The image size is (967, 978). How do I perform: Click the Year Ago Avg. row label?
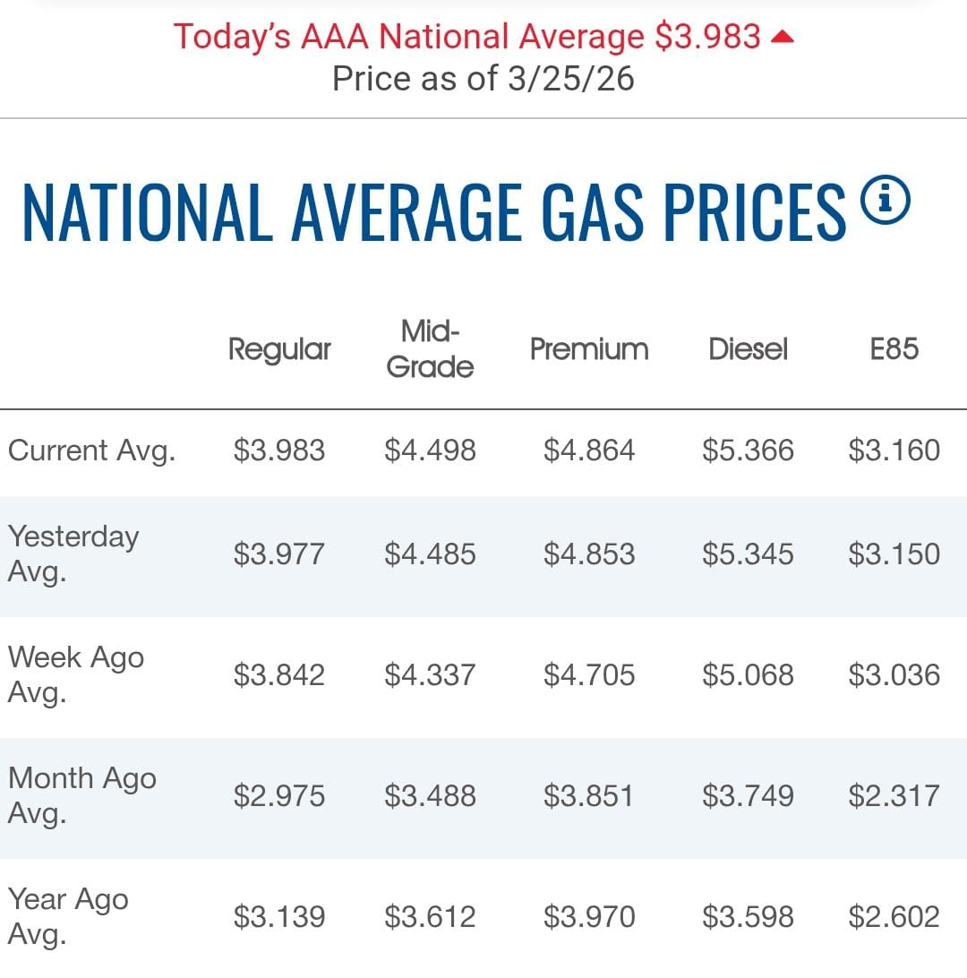[68, 916]
